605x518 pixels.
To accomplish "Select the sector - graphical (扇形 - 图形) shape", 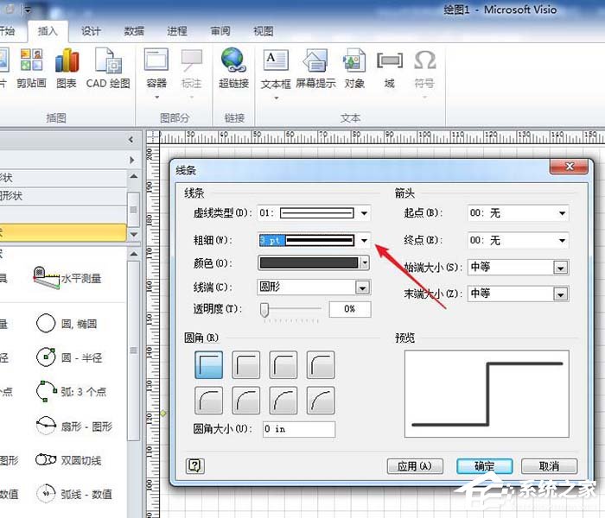I will (74, 426).
